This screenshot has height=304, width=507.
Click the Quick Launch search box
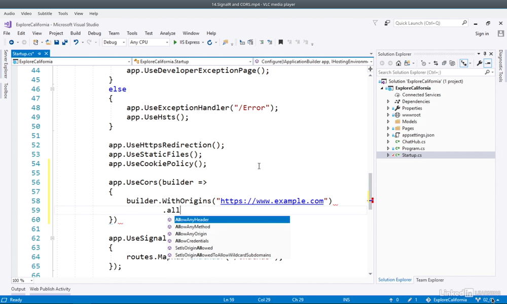(x=430, y=23)
